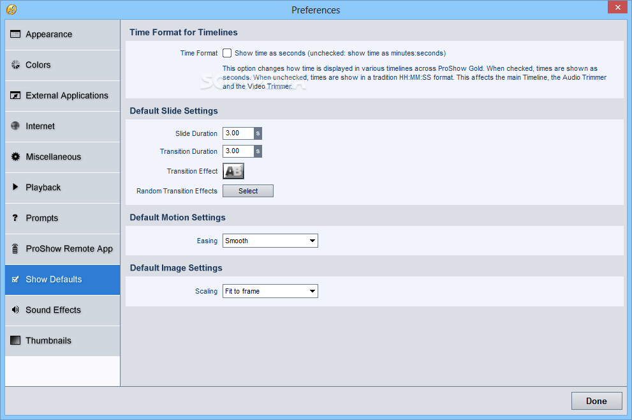This screenshot has height=420, width=632.
Task: Go to the Thumbnails preferences page
Action: tap(62, 341)
